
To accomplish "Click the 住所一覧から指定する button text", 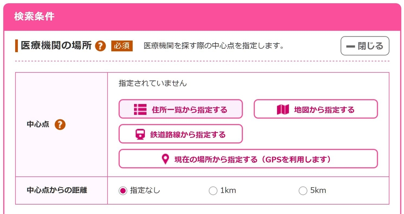I will point(189,110).
